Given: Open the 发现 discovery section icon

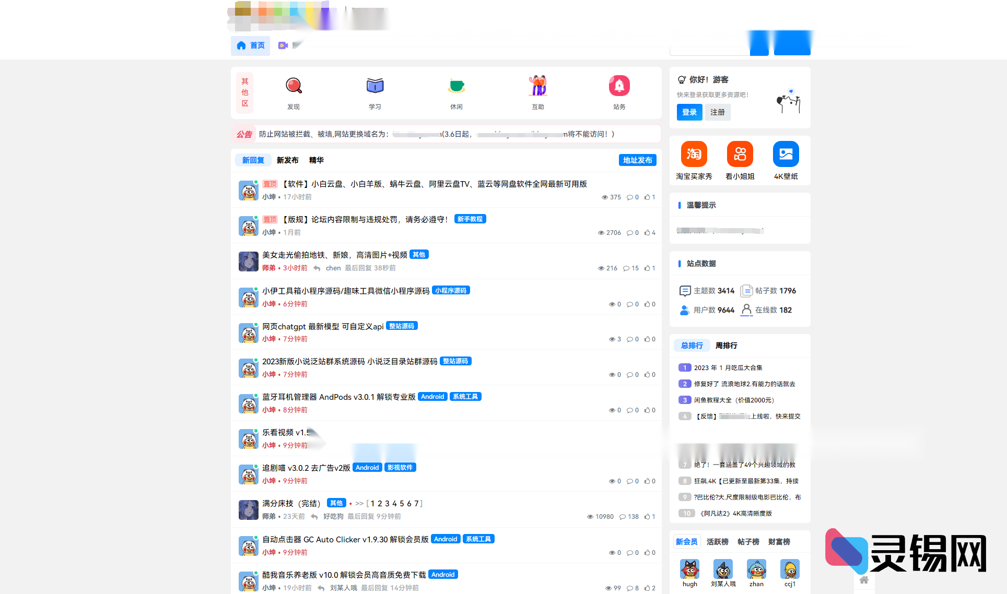Looking at the screenshot, I should pos(293,86).
